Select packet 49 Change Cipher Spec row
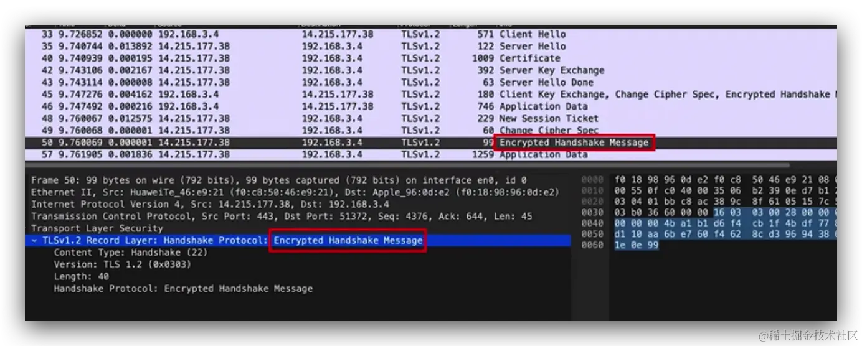 tap(431, 131)
